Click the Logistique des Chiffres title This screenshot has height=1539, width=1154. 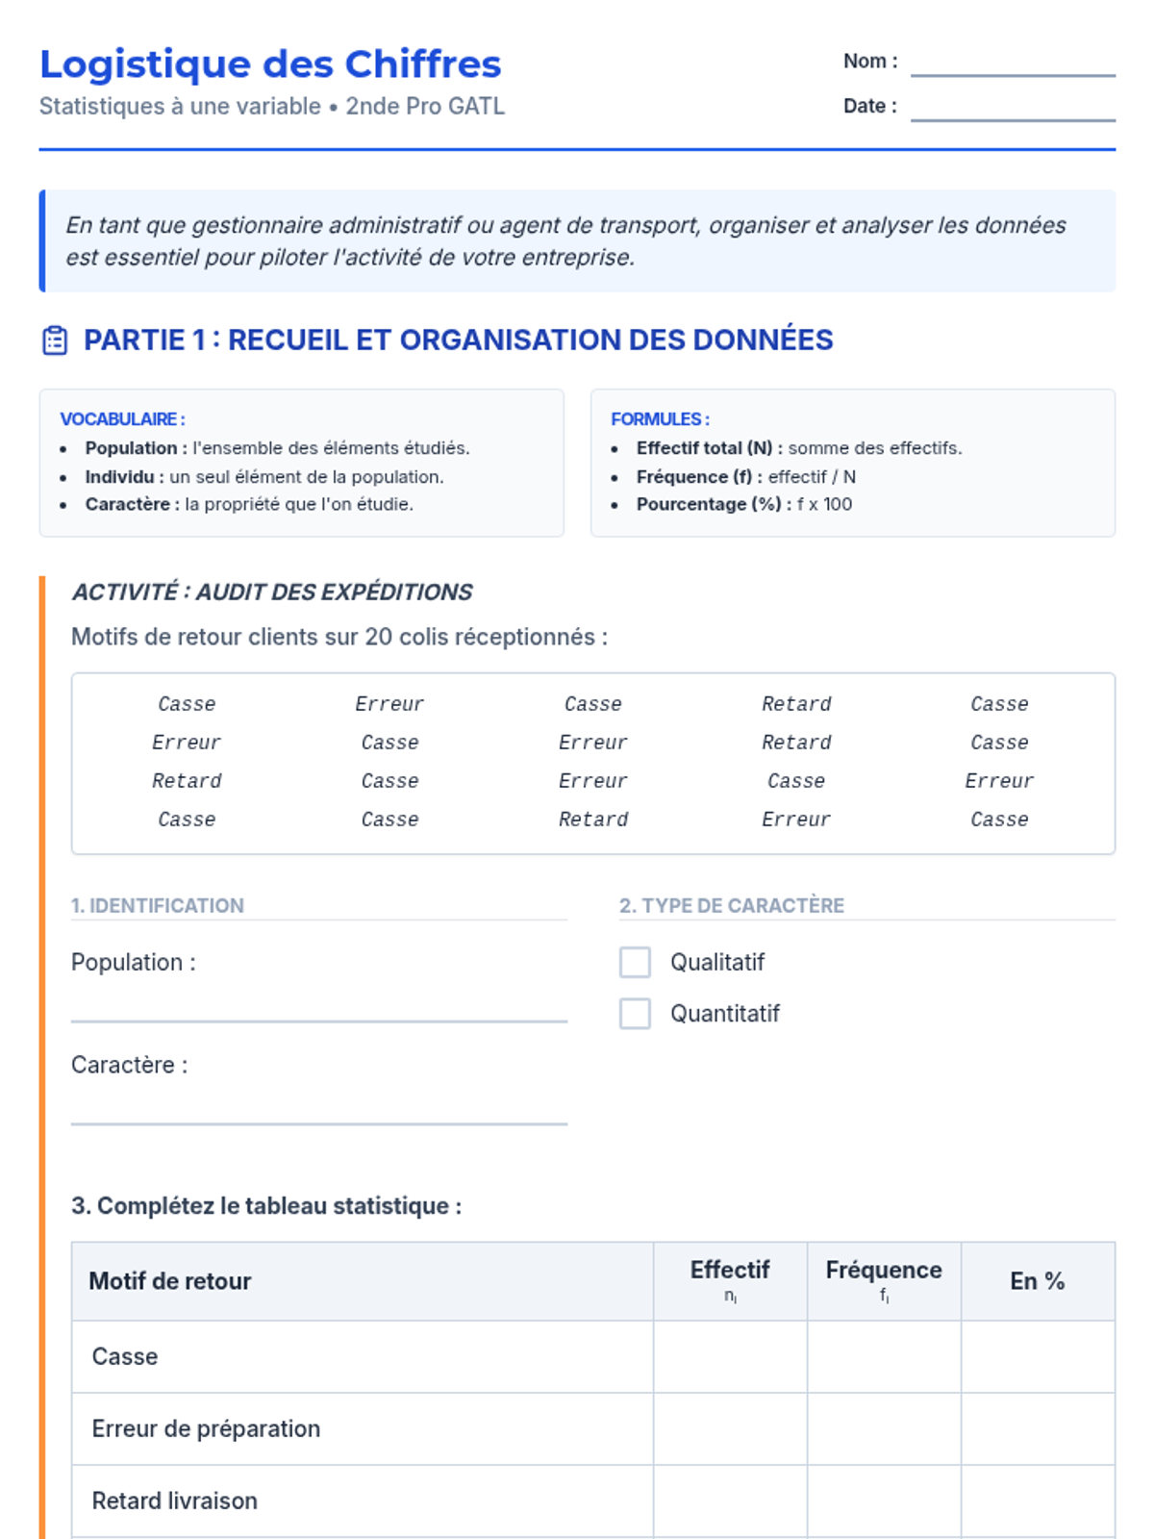(270, 64)
